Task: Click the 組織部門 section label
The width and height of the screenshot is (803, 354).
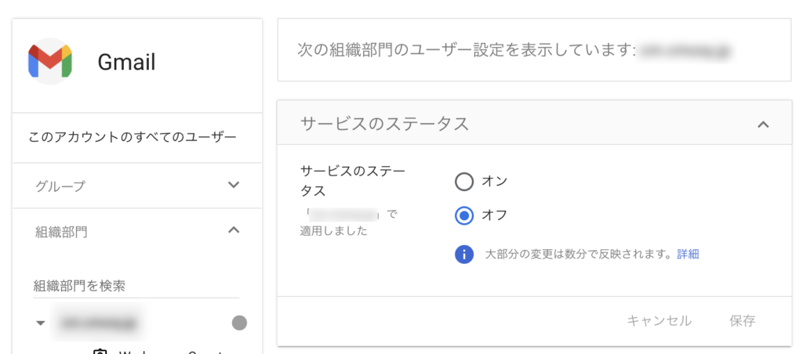Action: coord(61,232)
